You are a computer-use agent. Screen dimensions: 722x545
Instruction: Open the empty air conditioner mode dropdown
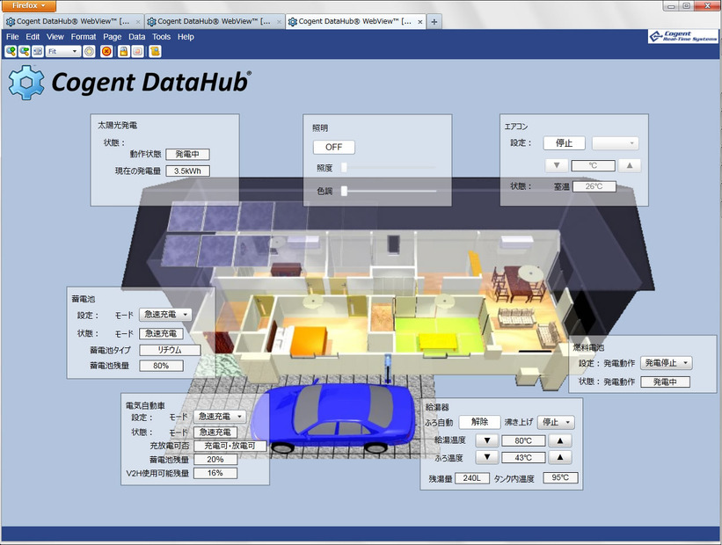[x=616, y=143]
